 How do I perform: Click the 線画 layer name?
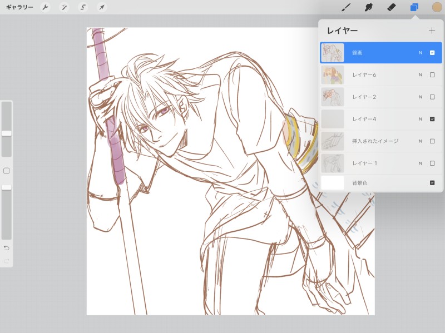(357, 53)
